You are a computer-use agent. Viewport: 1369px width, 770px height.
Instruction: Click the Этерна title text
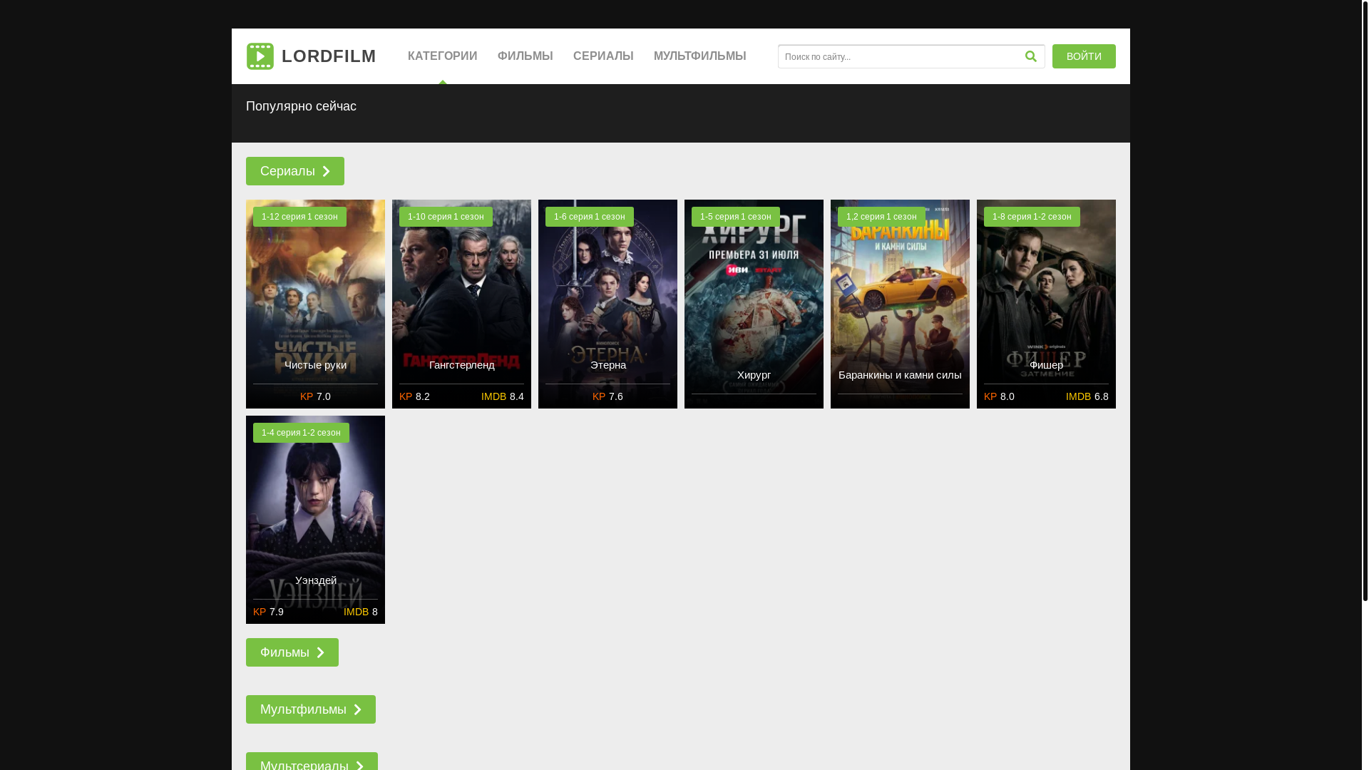point(607,365)
